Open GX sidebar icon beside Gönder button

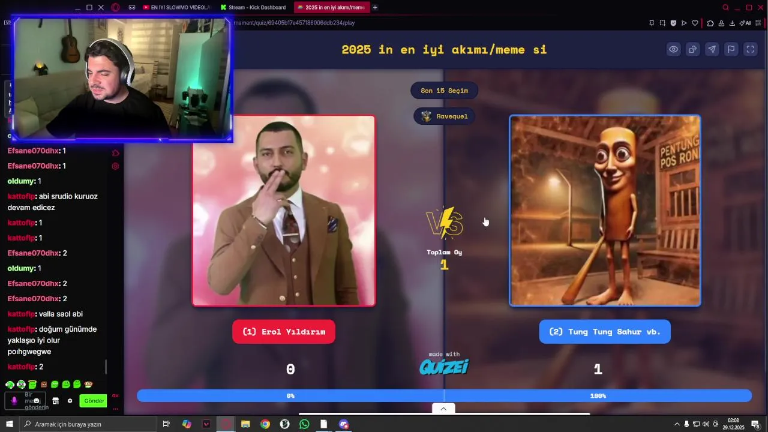[115, 396]
